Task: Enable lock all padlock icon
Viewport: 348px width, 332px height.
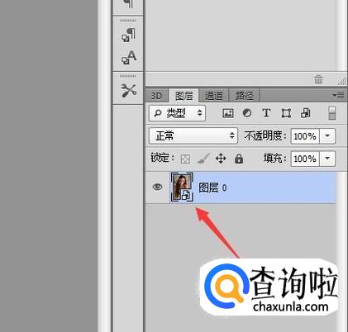Action: pos(239,159)
